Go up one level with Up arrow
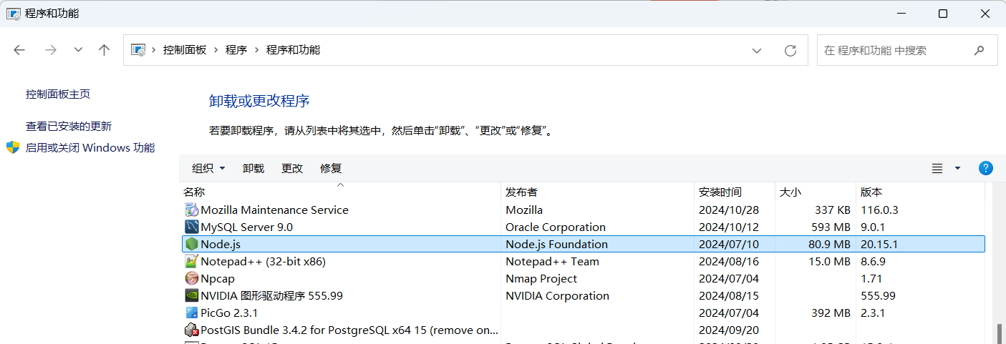Image resolution: width=1006 pixels, height=344 pixels. coord(105,50)
